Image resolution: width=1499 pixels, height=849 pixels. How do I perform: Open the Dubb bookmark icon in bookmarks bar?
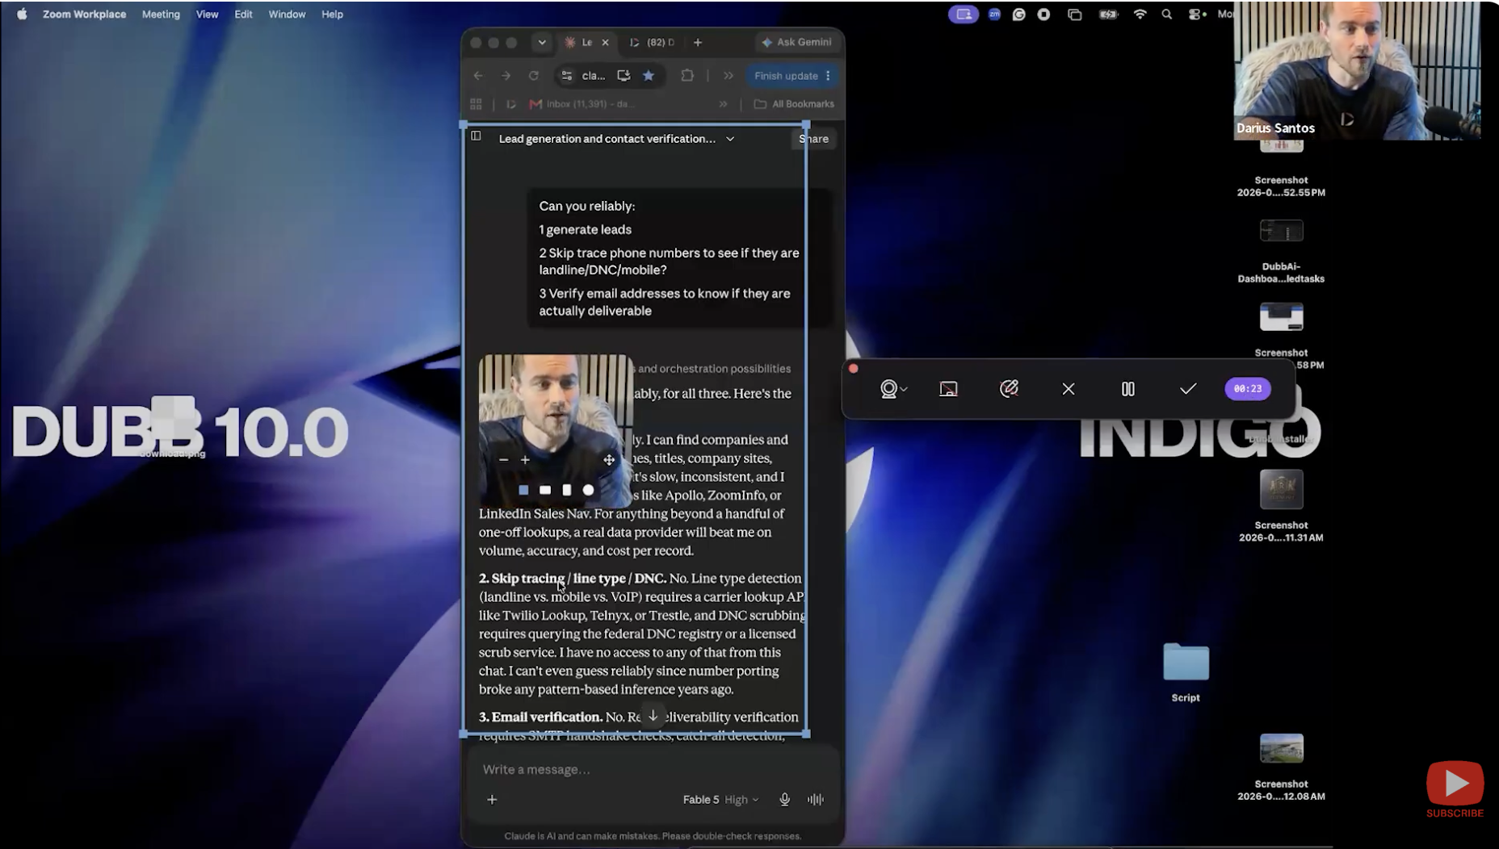point(510,104)
